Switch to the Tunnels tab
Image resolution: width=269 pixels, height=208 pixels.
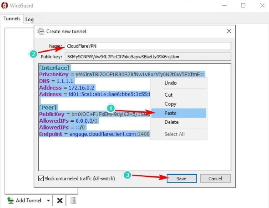coord(12,19)
